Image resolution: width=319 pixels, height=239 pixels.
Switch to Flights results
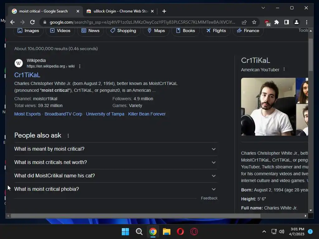216,31
